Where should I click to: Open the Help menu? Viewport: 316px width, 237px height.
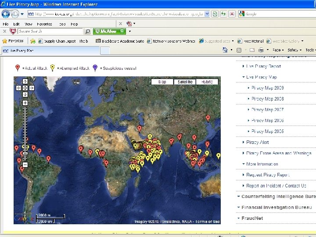[x=74, y=24]
